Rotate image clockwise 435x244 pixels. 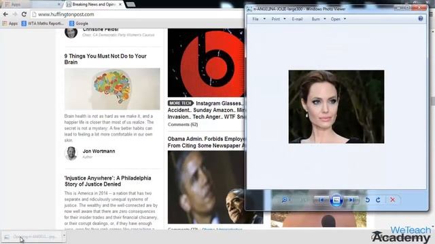378,200
